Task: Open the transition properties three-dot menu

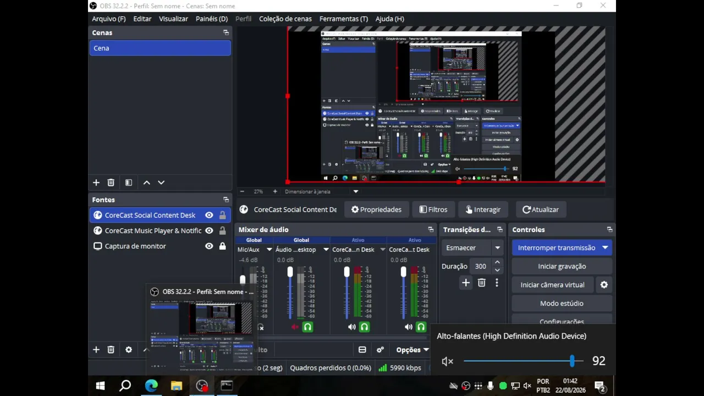Action: click(x=497, y=283)
